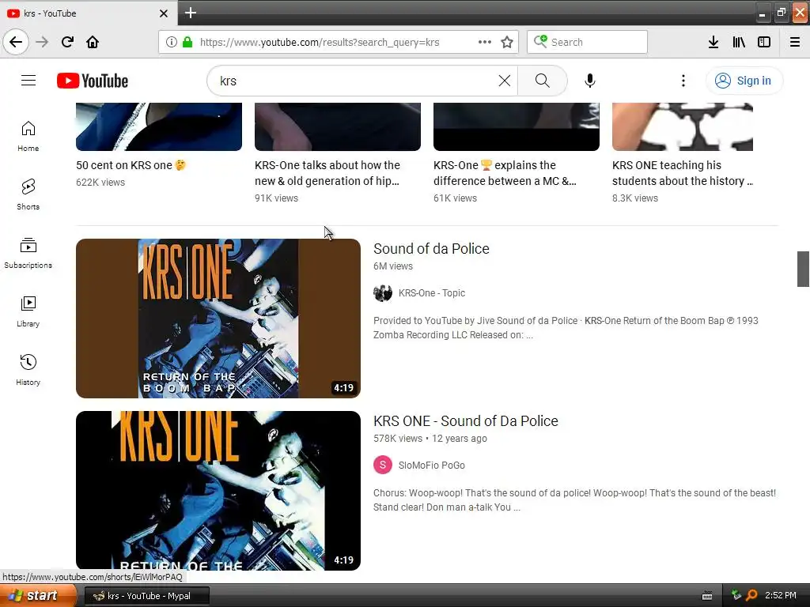Select the krs - YouTube tab

pos(88,13)
